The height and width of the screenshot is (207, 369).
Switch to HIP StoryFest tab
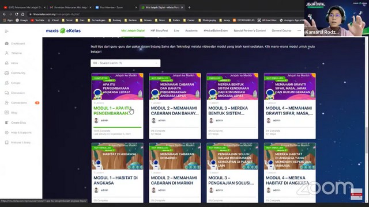(159, 30)
